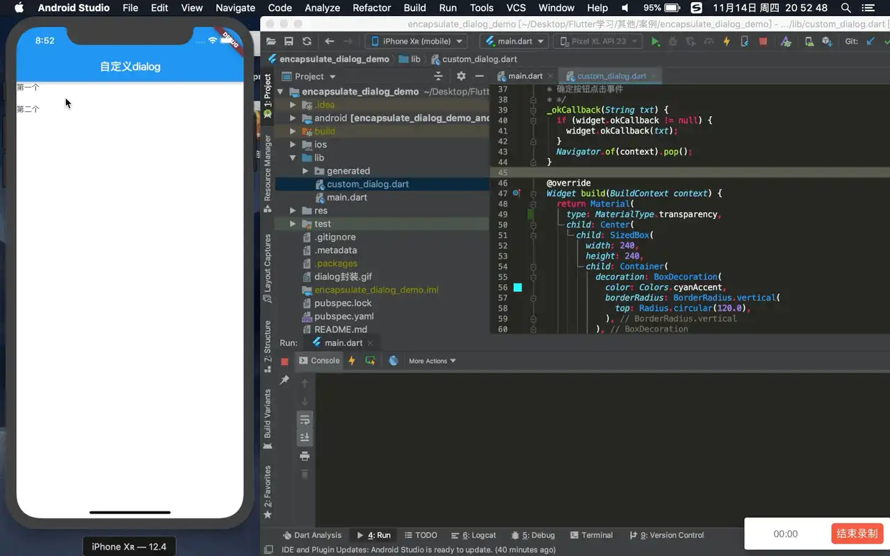
Task: Stop the app with the red square in the Run panel
Action: (284, 361)
